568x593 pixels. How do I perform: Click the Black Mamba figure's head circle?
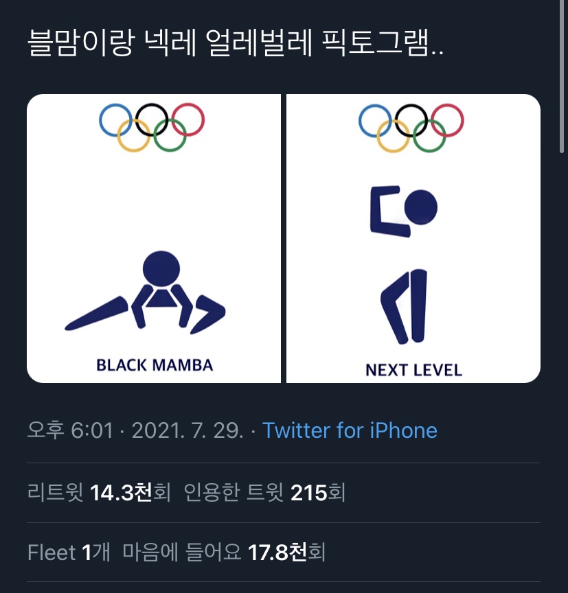point(161,268)
